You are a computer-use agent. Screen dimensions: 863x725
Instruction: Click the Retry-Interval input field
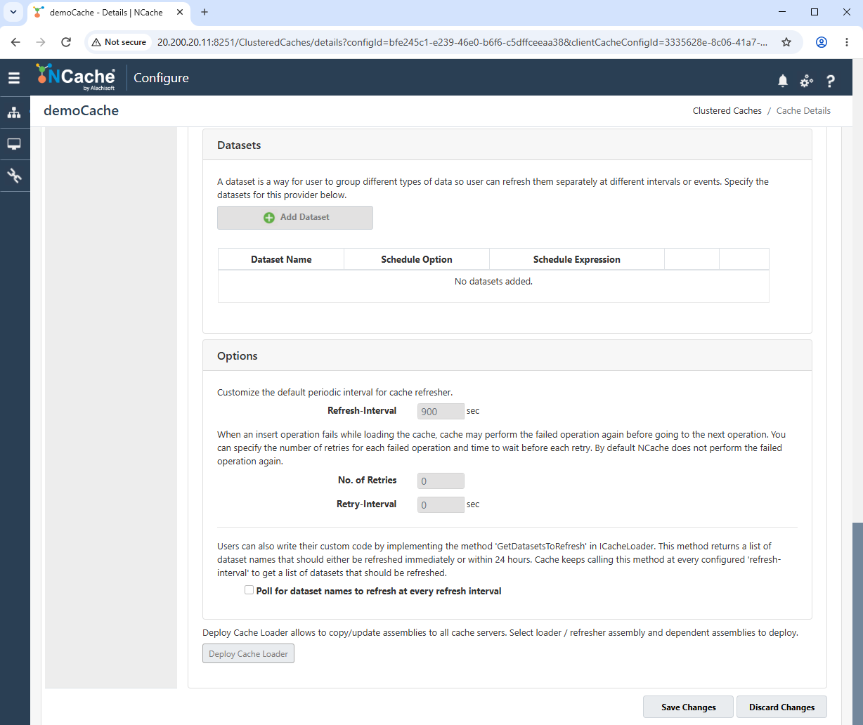[x=441, y=504]
